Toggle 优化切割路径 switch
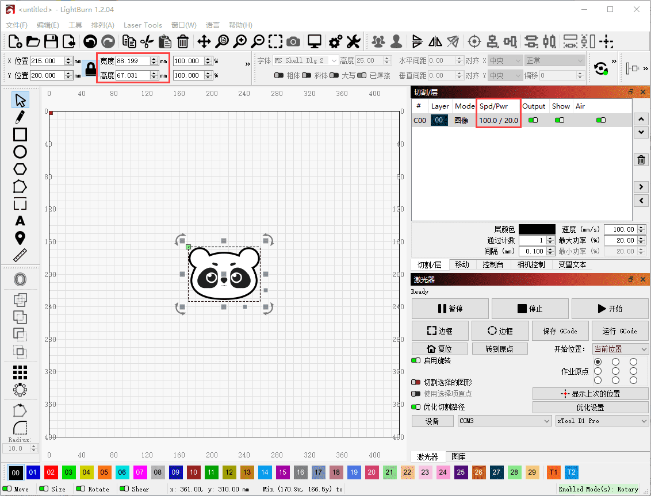This screenshot has height=496, width=651. point(416,407)
